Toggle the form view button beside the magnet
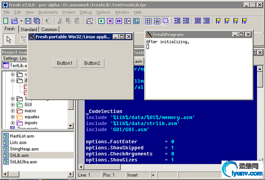Screen dimensions: 265x180 [166, 21]
